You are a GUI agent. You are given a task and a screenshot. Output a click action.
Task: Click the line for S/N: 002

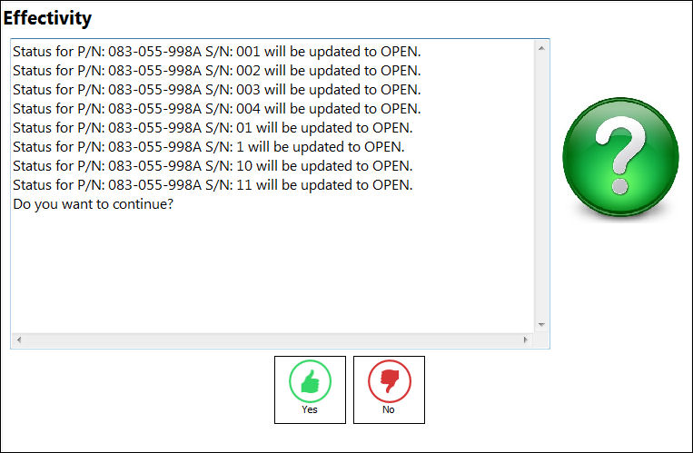217,71
